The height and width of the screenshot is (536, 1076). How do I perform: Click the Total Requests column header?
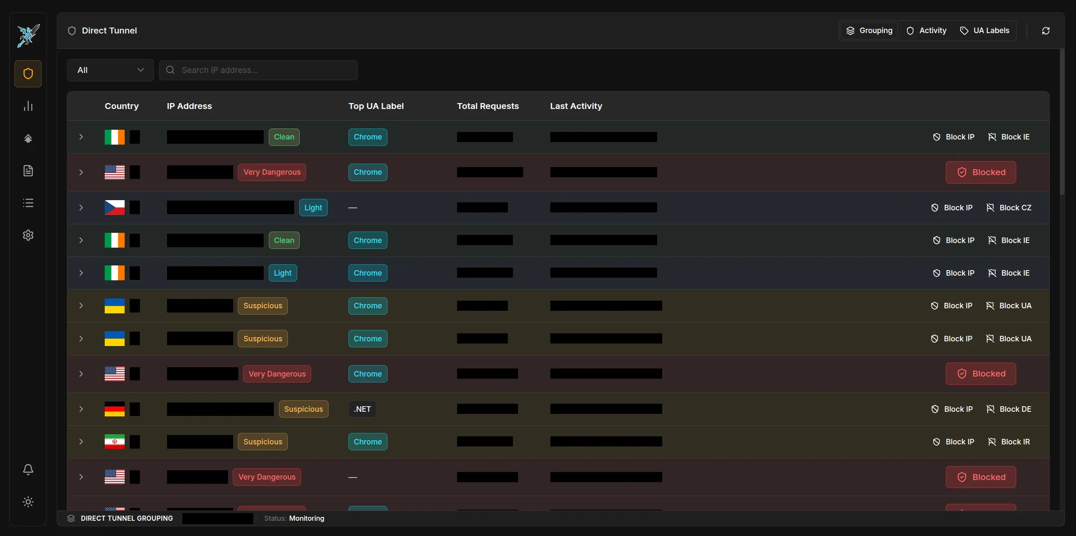pyautogui.click(x=488, y=106)
